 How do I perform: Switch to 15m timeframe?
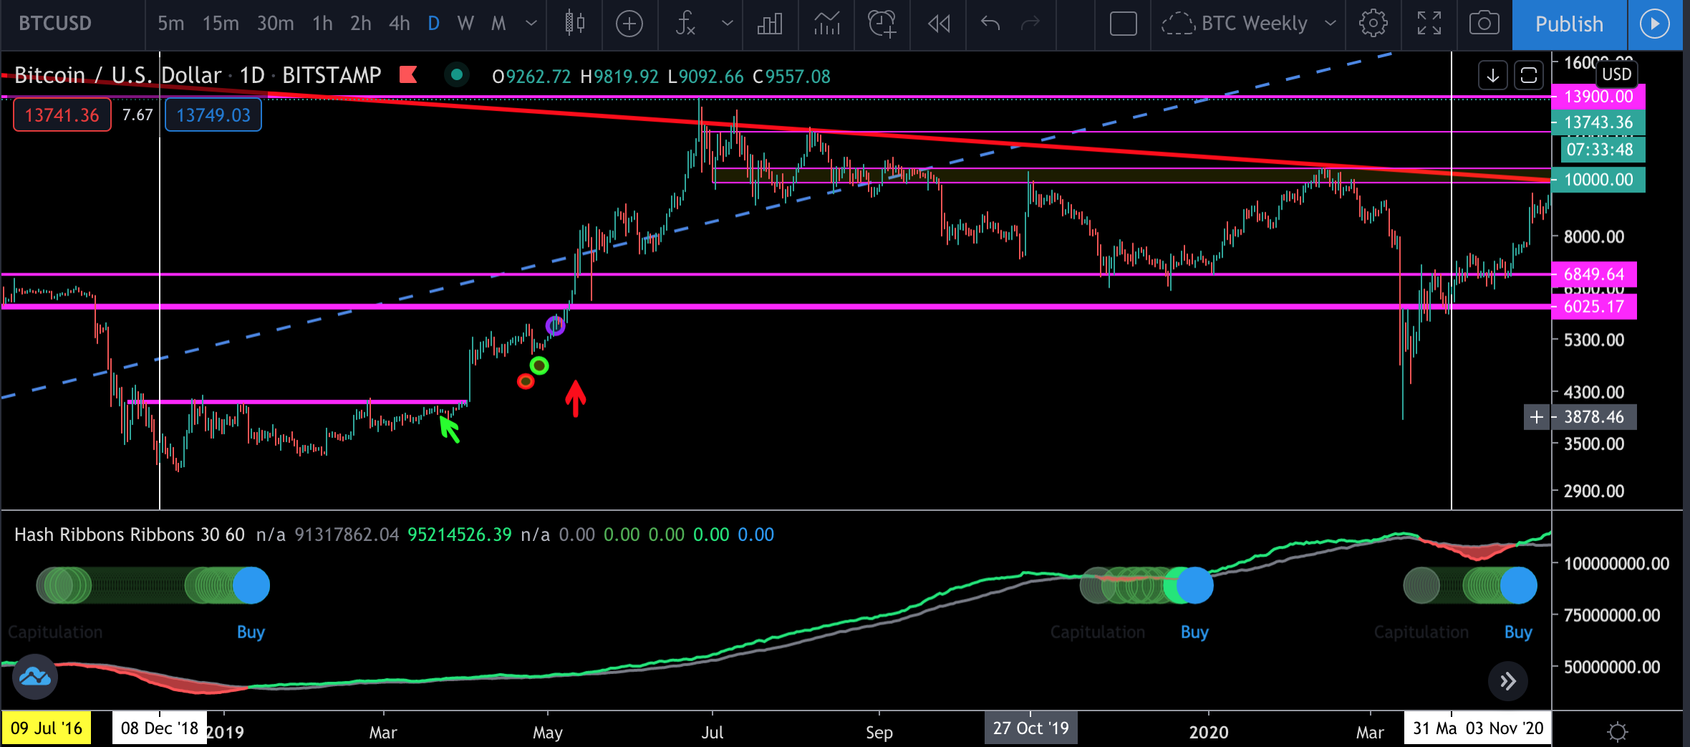[221, 24]
